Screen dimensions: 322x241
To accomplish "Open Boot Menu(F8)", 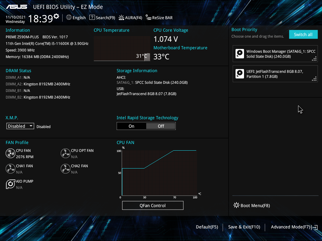I will 252,205.
